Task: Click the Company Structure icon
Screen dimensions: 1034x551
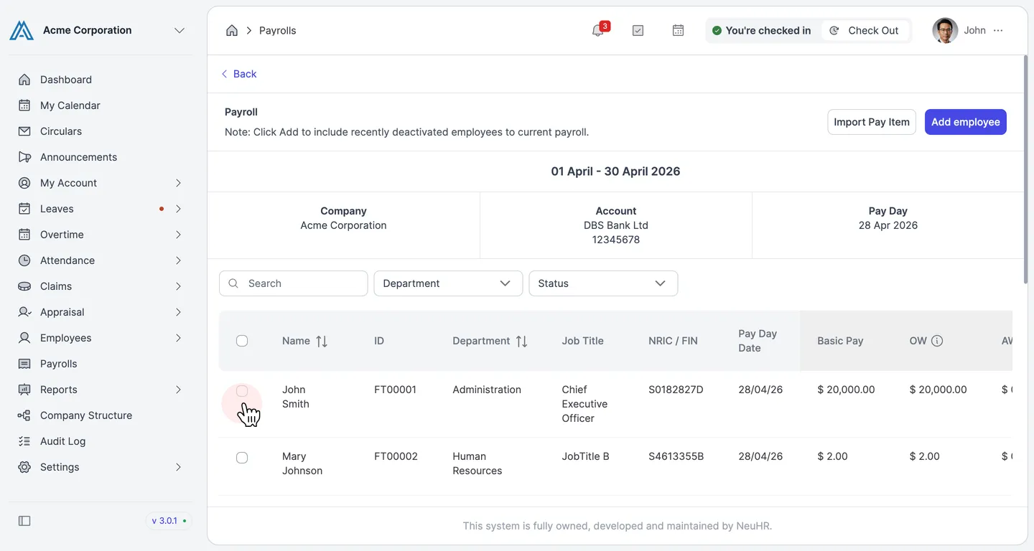Action: pyautogui.click(x=24, y=415)
